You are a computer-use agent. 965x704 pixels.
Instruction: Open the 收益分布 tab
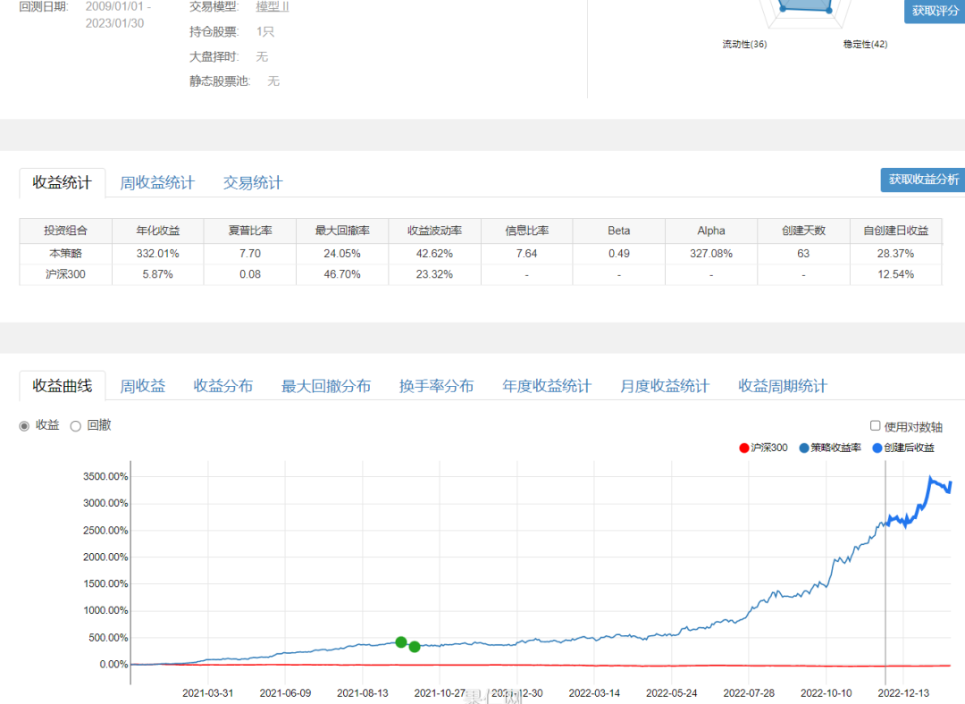point(222,386)
